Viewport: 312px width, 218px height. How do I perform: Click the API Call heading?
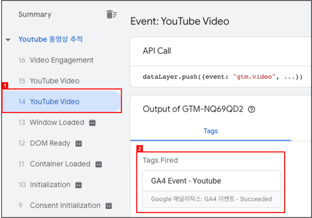[157, 51]
